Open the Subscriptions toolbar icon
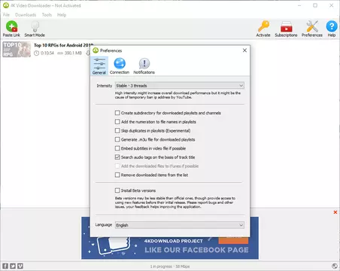Image resolution: width=340 pixels, height=271 pixels. click(286, 26)
